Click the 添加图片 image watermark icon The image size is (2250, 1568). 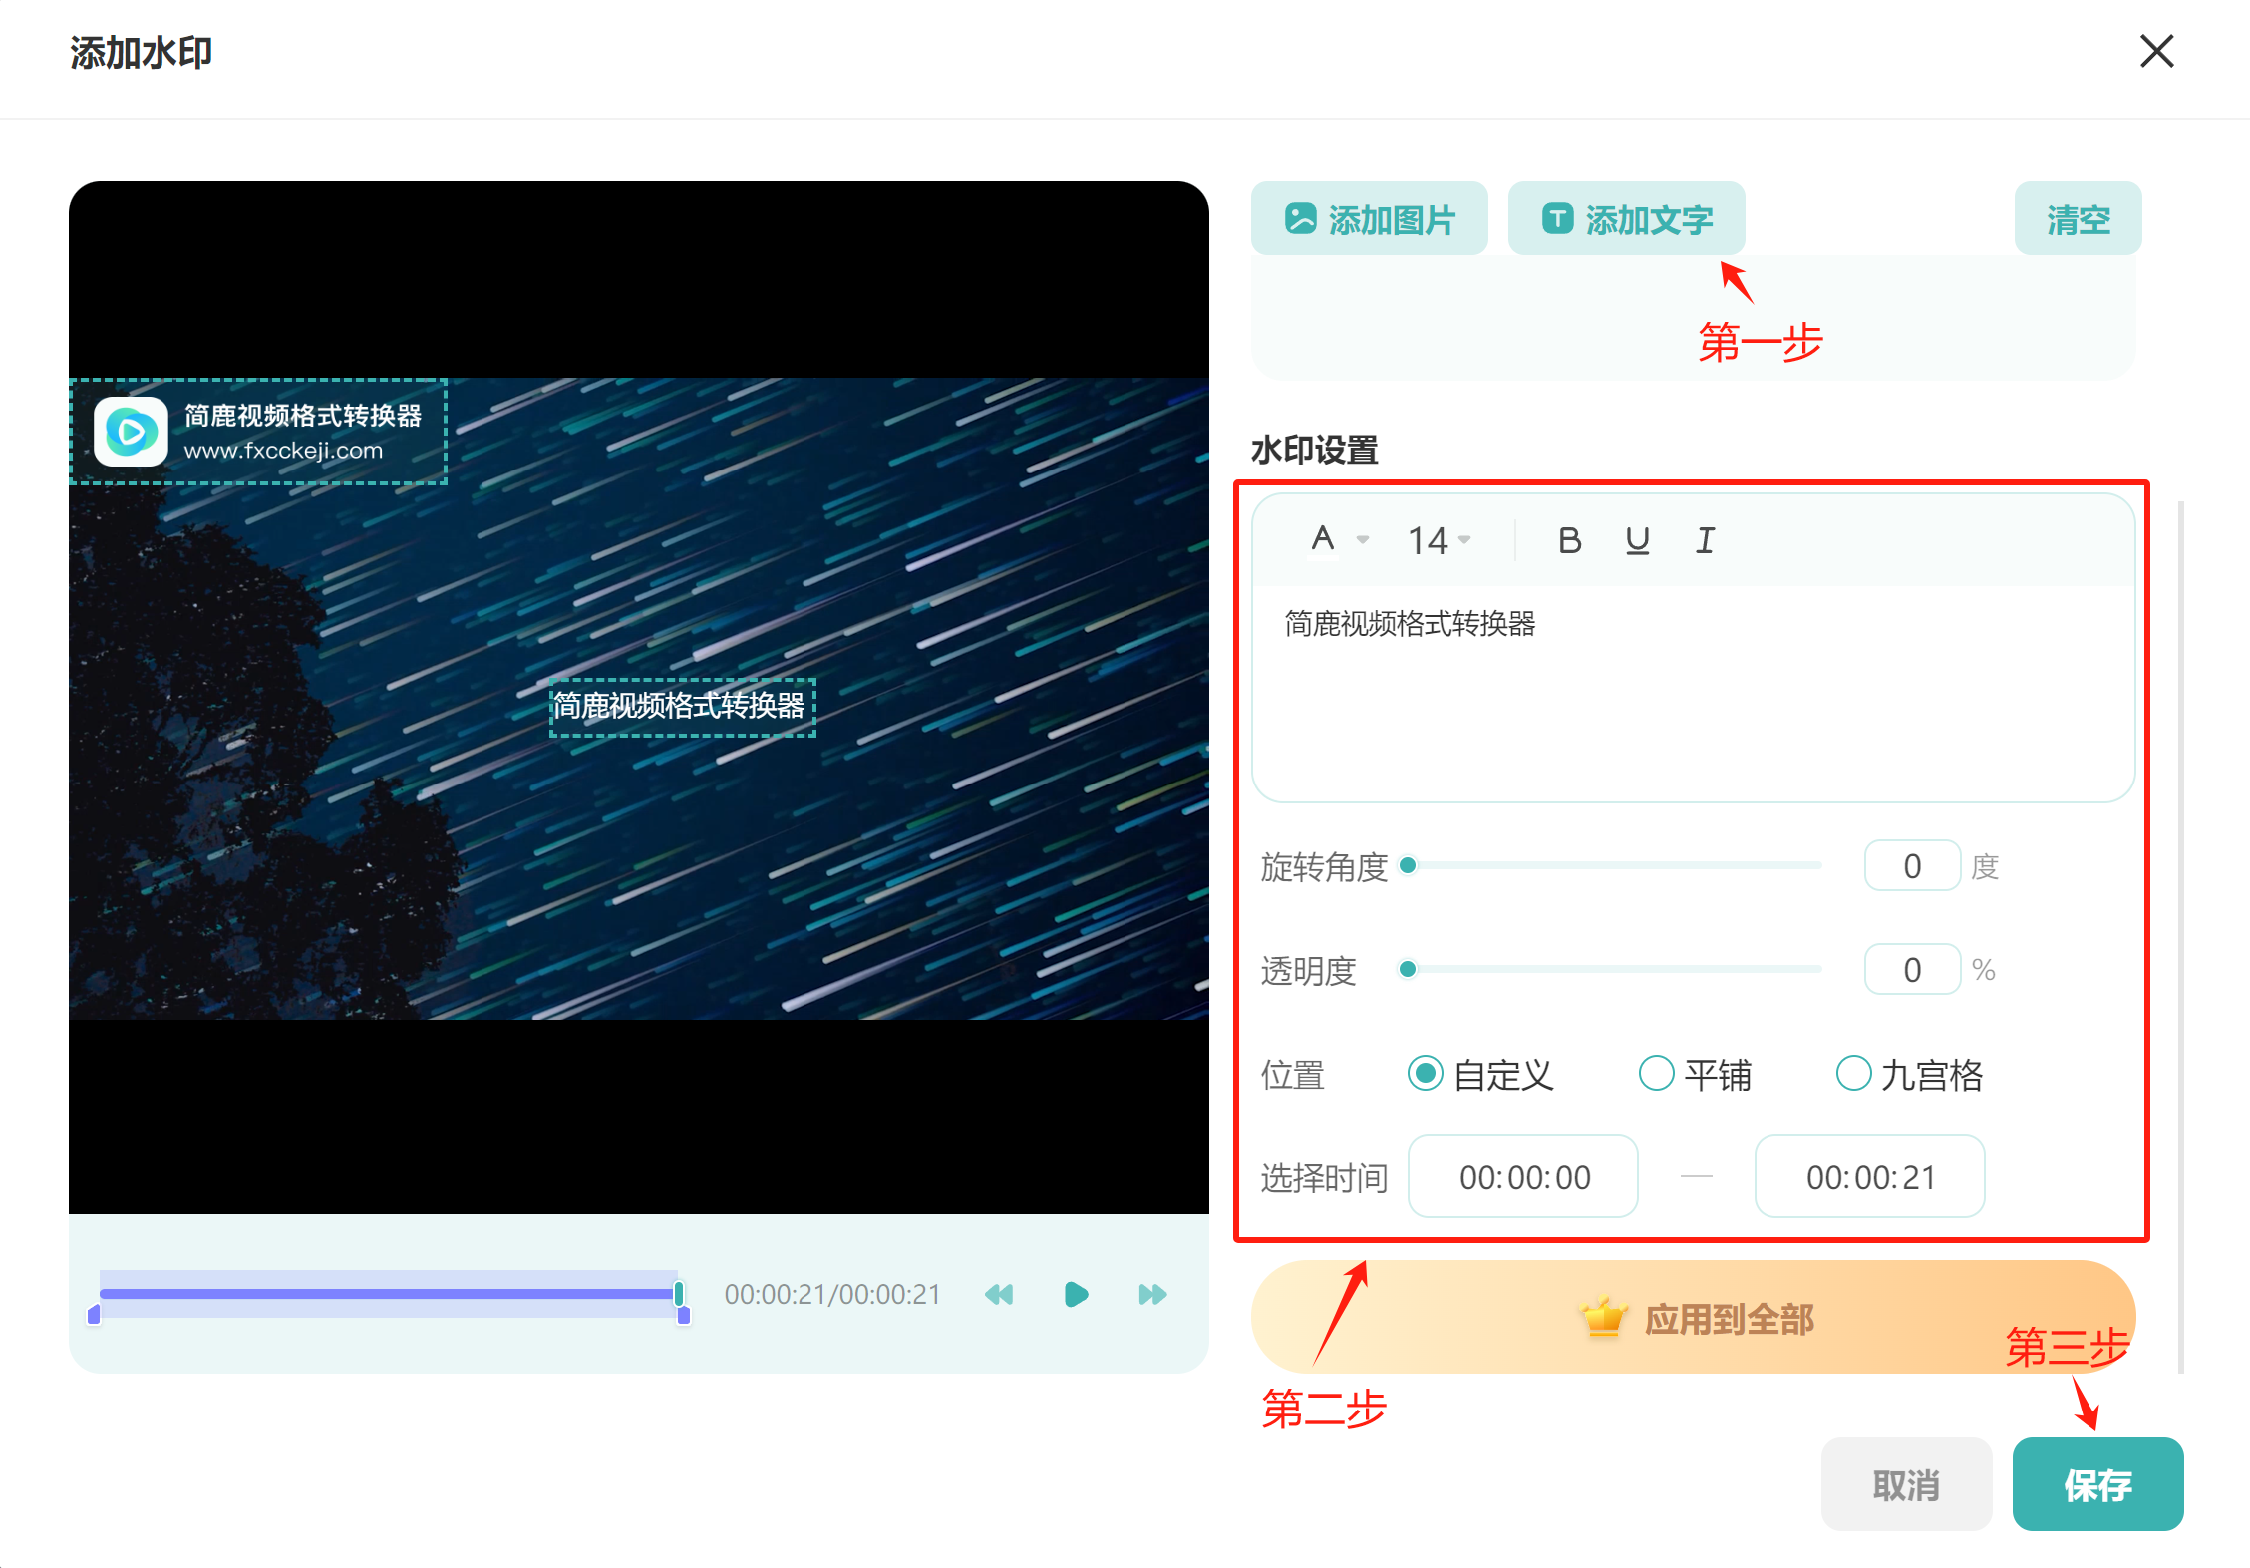pos(1301,217)
